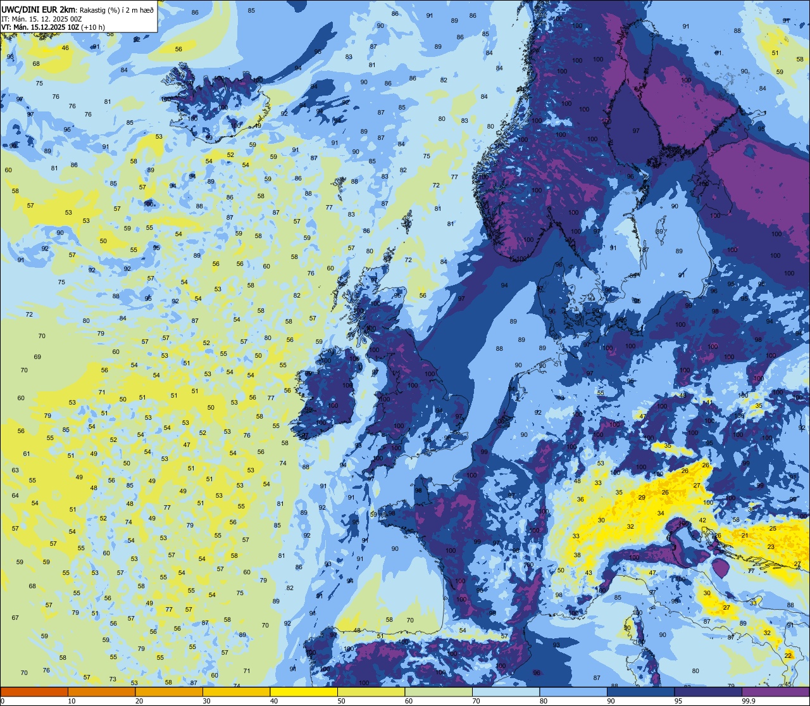Click the 60–70 % pale green legend swatch

point(439,691)
